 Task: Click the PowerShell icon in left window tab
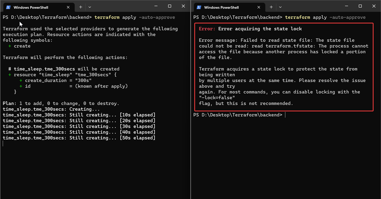tap(8, 7)
